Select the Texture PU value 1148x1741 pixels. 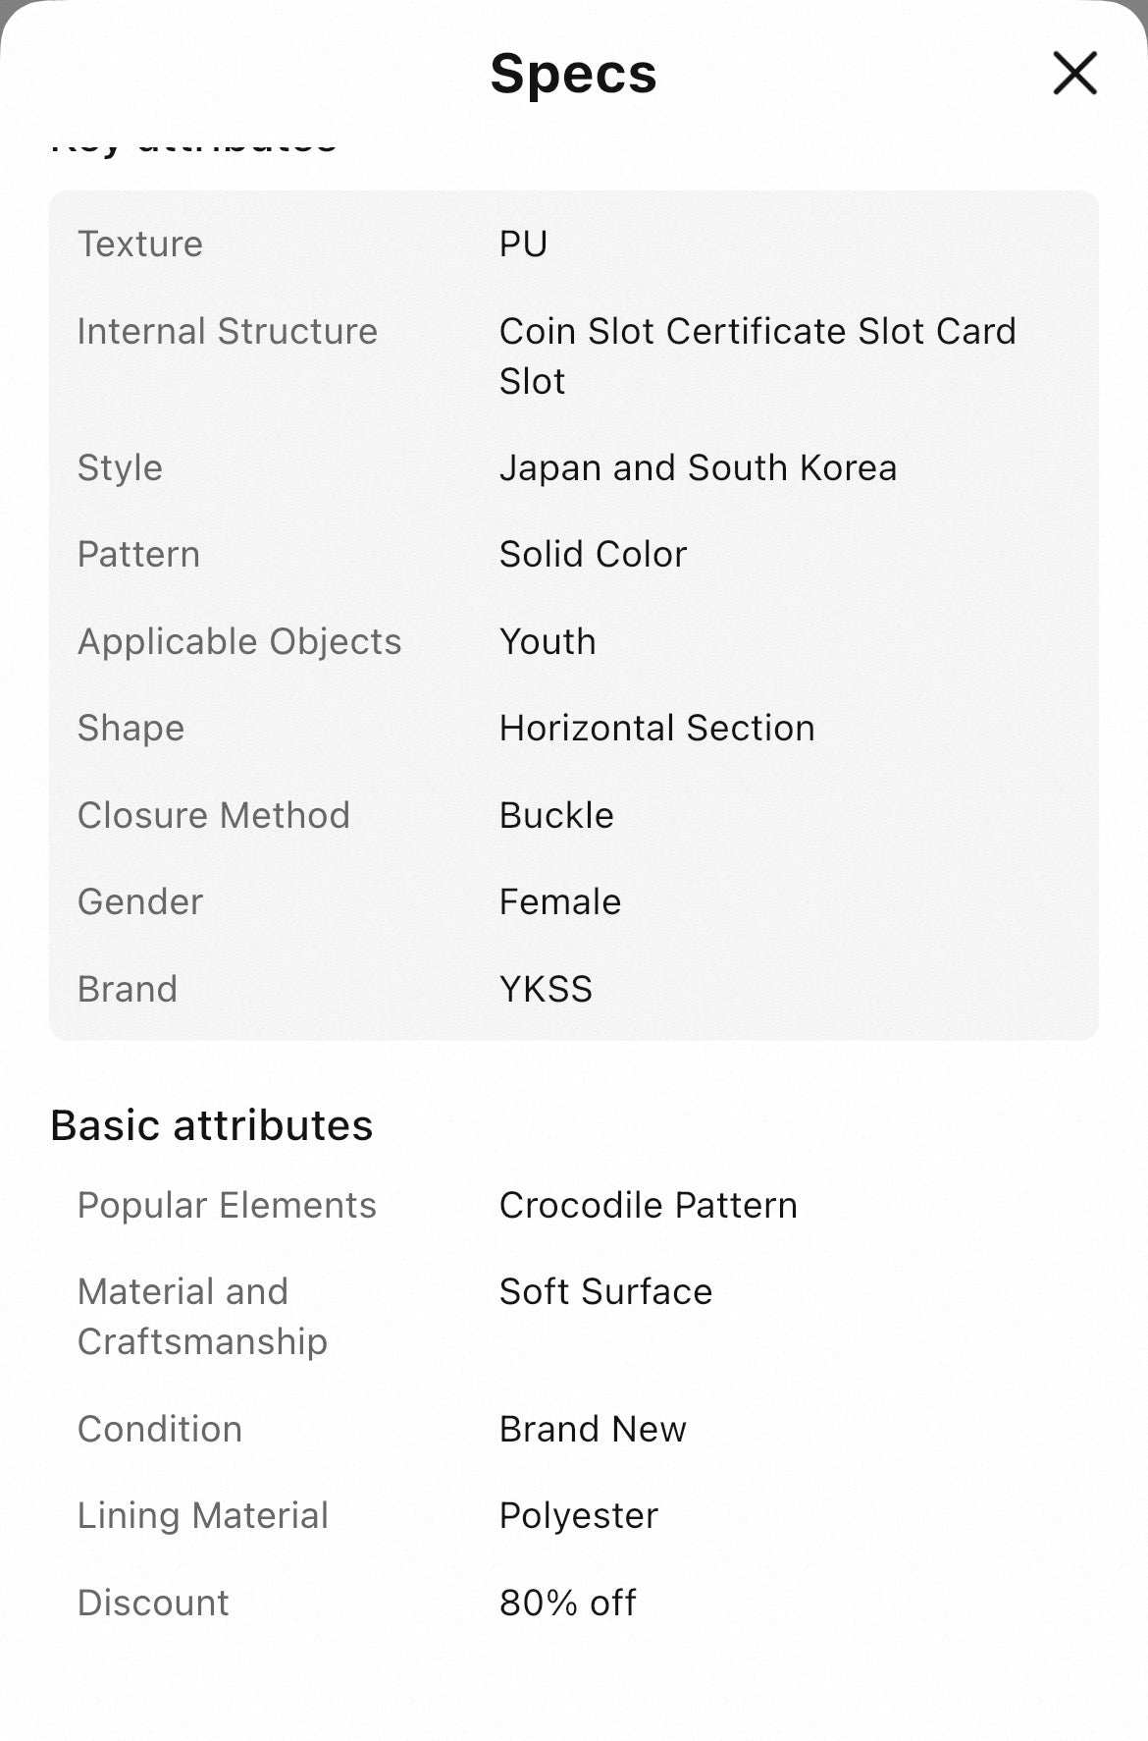pyautogui.click(x=523, y=244)
